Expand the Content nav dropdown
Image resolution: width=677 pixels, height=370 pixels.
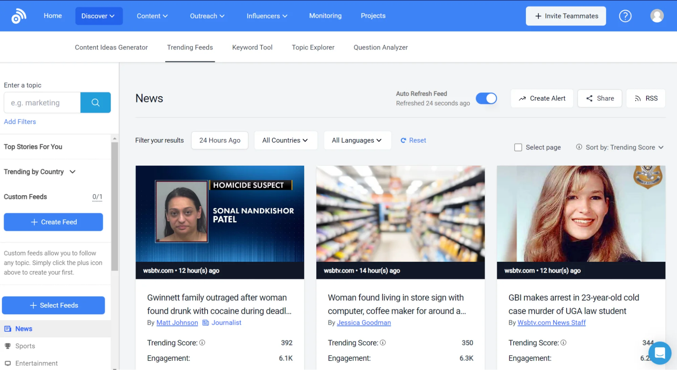(152, 16)
